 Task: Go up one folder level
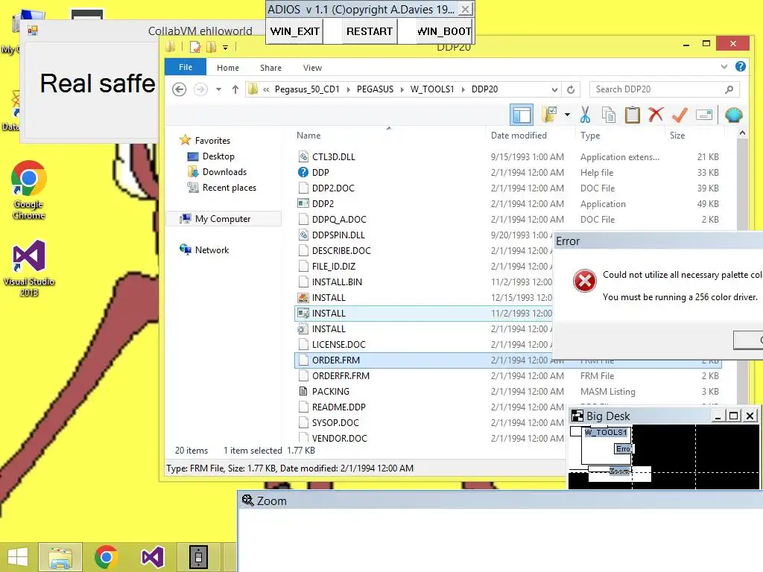[x=235, y=89]
